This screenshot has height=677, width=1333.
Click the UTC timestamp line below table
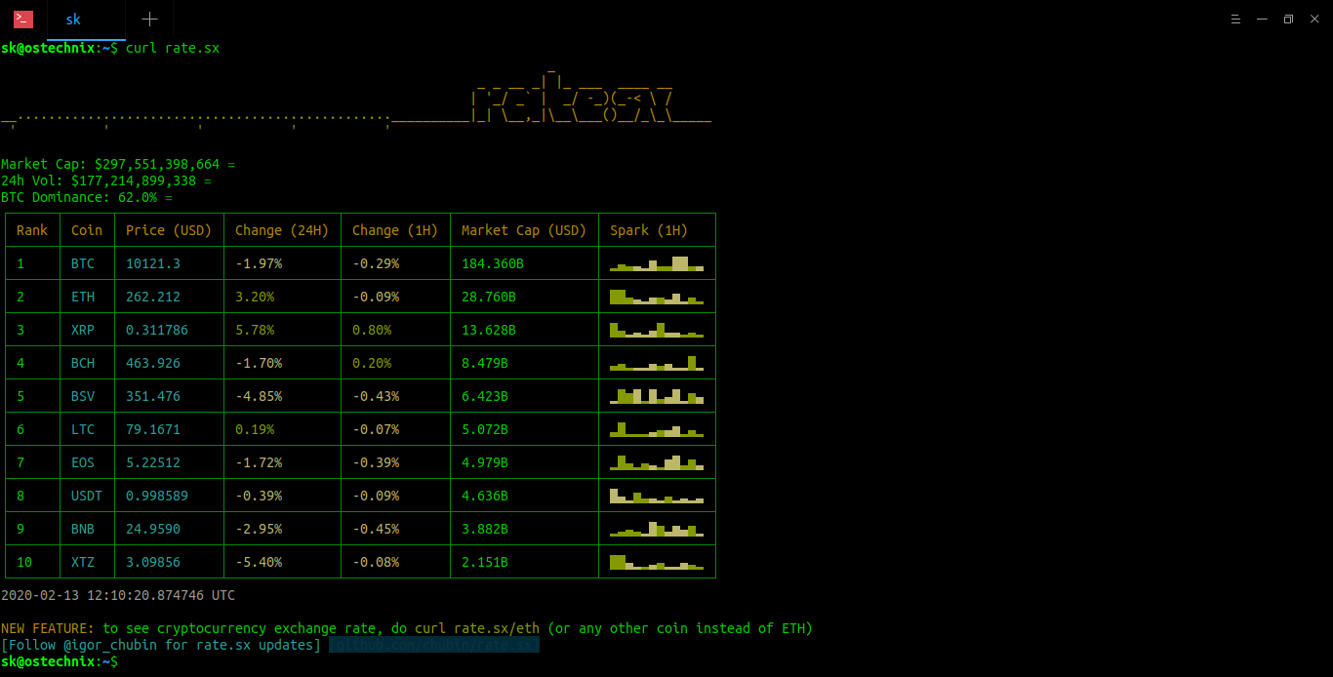[118, 595]
